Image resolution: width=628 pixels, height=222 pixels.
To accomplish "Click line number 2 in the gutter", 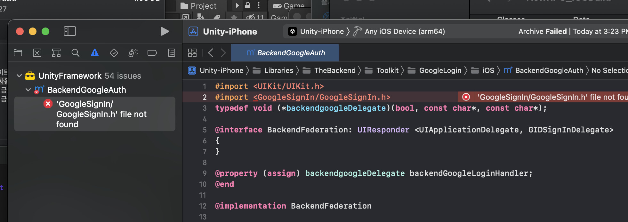I will coord(205,97).
